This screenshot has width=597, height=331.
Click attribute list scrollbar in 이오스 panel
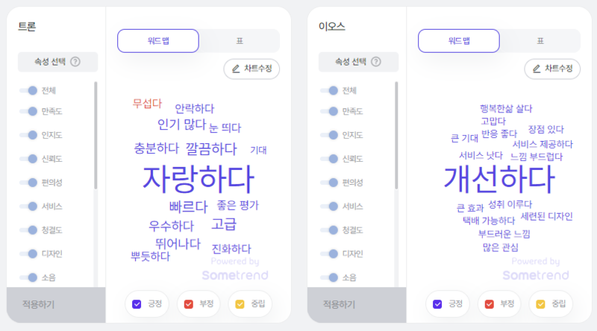(x=396, y=136)
